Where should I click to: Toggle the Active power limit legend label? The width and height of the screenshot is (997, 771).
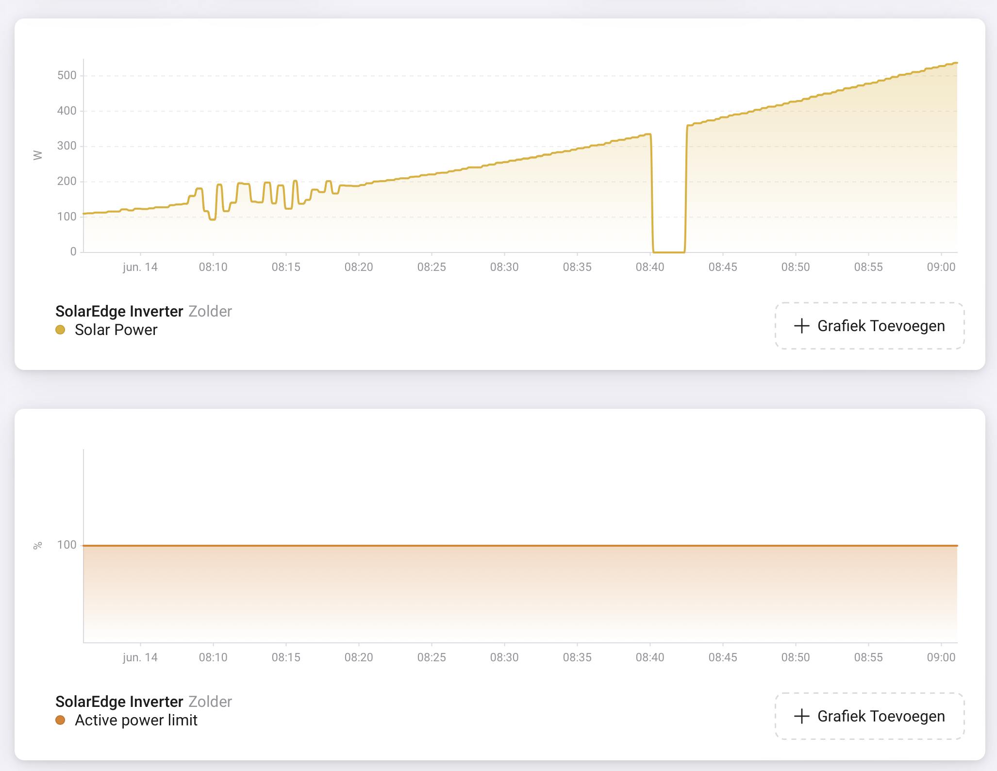136,721
